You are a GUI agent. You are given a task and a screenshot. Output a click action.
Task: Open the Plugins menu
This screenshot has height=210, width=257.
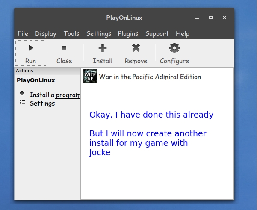128,34
